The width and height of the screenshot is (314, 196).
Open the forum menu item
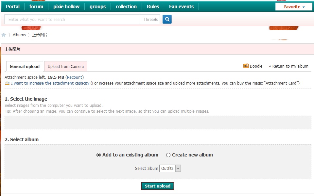pos(36,7)
